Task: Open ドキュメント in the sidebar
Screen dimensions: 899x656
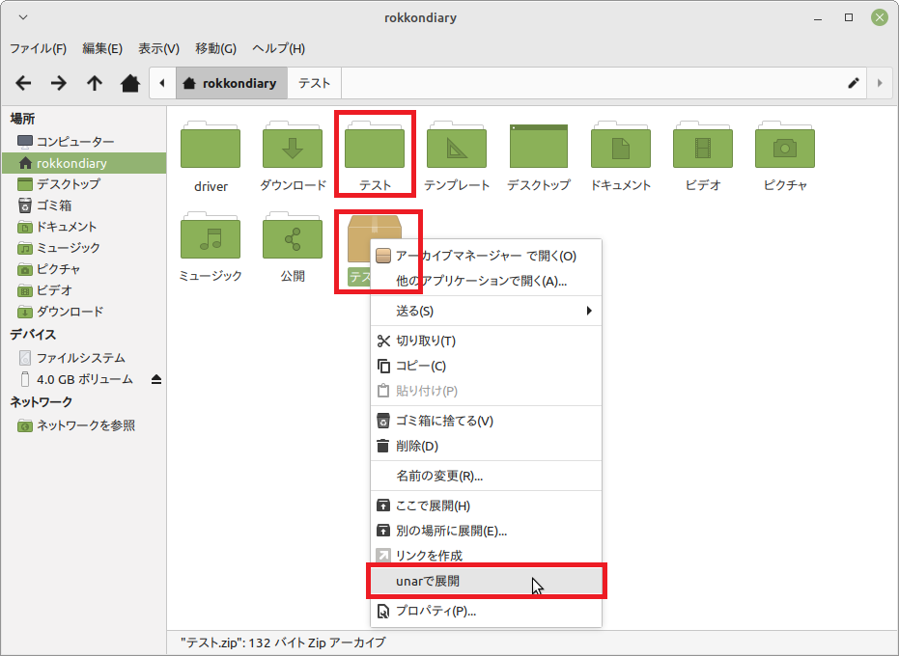Action: click(84, 227)
